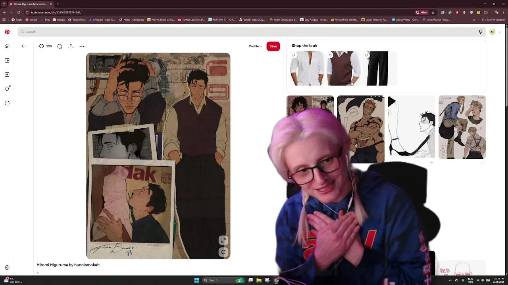Open a new browser tab
This screenshot has height=285, width=508.
click(58, 4)
